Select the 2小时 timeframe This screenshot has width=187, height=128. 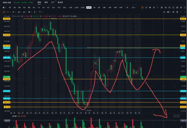click(76, 7)
